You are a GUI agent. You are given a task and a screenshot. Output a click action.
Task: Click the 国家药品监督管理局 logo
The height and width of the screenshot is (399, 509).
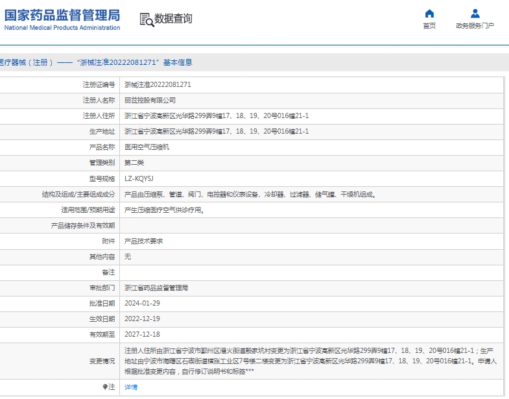point(62,16)
